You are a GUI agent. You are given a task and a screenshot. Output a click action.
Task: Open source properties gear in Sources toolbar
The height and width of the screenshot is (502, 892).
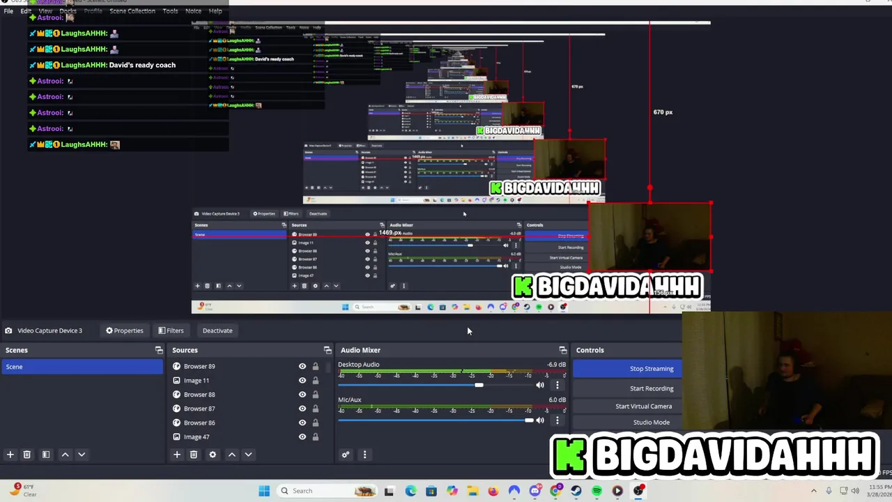(x=213, y=455)
